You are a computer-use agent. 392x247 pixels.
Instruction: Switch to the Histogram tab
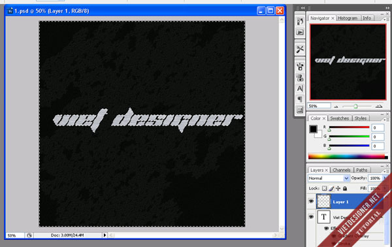tap(348, 18)
